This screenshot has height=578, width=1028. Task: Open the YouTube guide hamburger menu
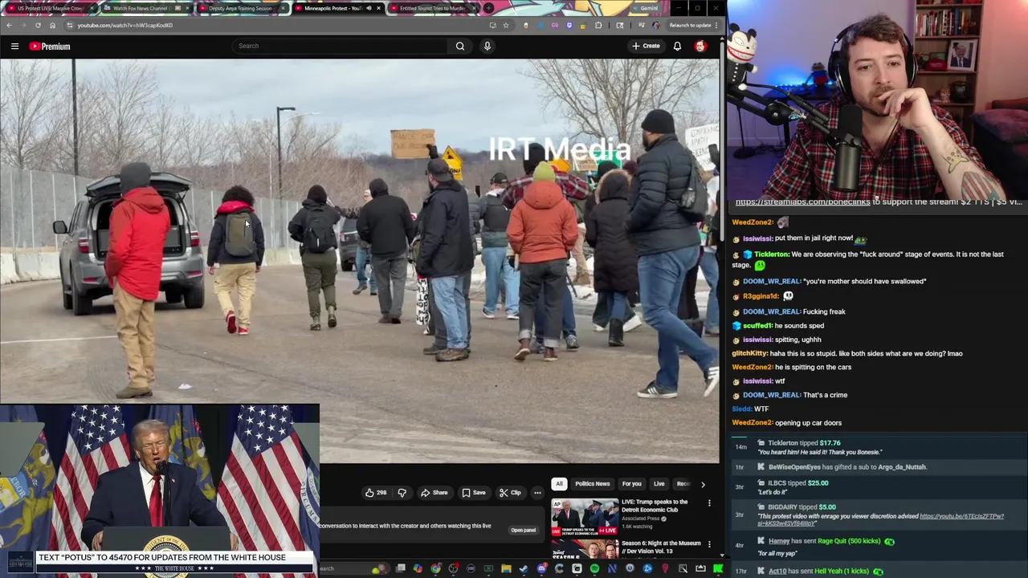click(x=14, y=46)
